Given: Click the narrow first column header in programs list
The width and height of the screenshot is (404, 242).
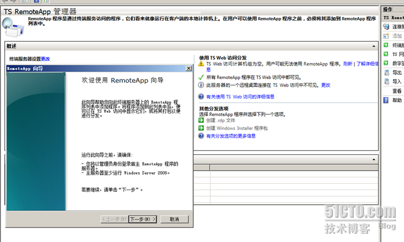Looking at the screenshot, I should 202,168.
